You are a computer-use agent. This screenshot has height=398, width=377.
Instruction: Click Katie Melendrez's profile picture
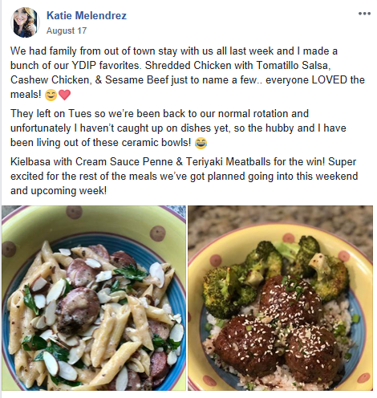(25, 22)
